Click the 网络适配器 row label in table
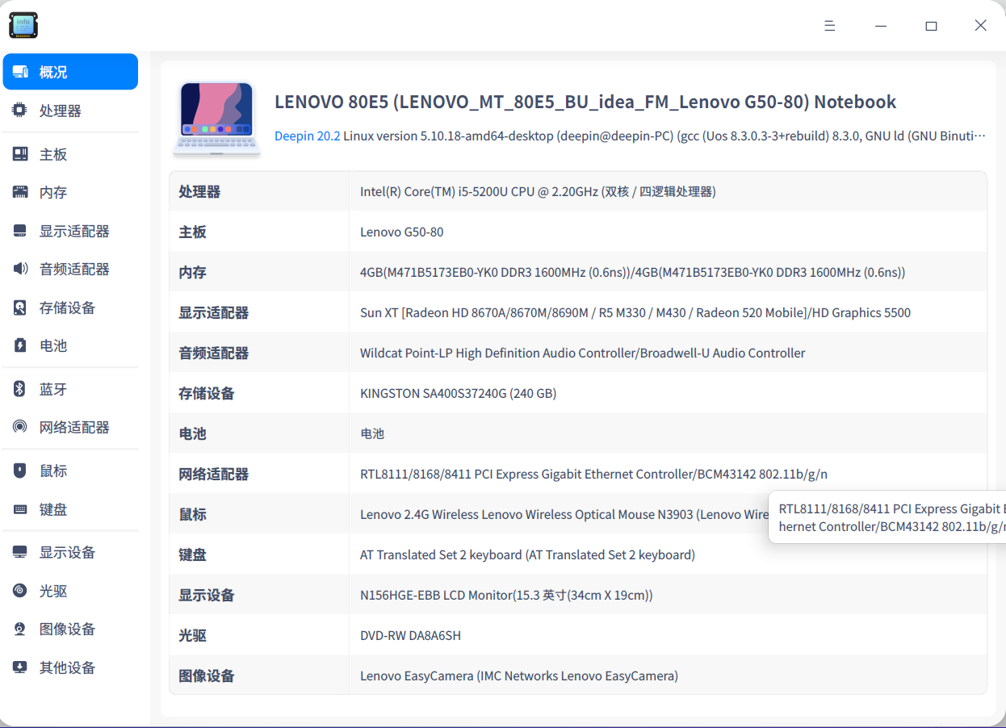Viewport: 1006px width, 728px height. click(x=214, y=474)
